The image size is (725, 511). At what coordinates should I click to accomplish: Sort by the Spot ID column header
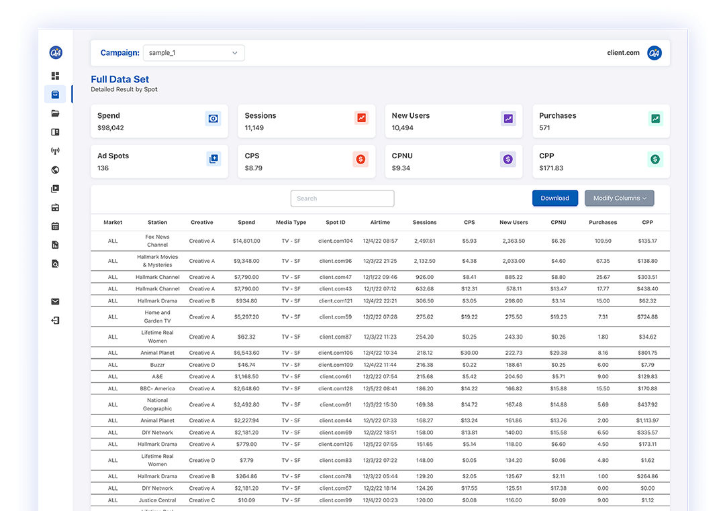click(336, 222)
